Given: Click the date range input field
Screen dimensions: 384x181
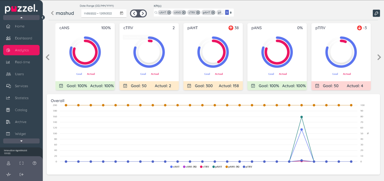Looking at the screenshot, I should pos(100,13).
